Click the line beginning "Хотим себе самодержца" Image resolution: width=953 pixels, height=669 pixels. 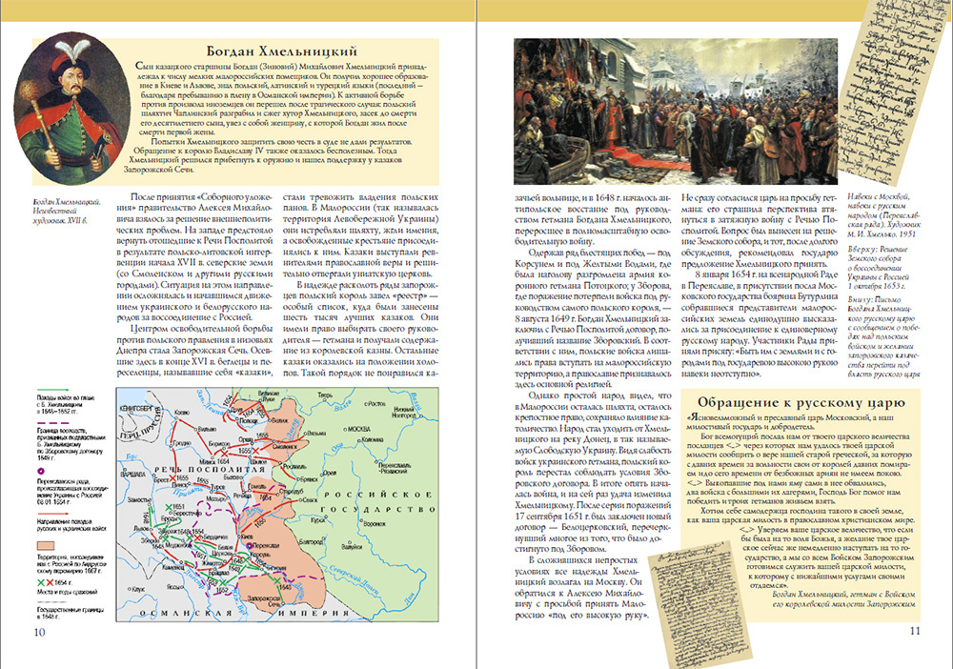coord(800,516)
